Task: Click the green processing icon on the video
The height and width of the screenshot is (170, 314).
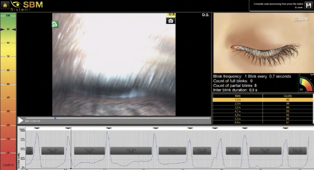Action: (55, 24)
